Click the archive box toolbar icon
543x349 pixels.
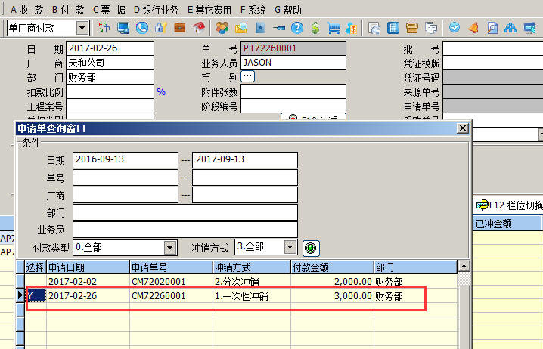coord(412,28)
